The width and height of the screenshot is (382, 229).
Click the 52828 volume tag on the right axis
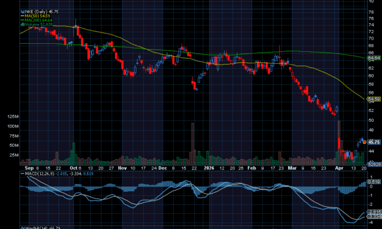click(374, 164)
